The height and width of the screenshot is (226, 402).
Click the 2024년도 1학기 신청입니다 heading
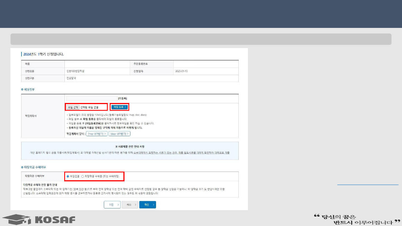[x=44, y=54]
